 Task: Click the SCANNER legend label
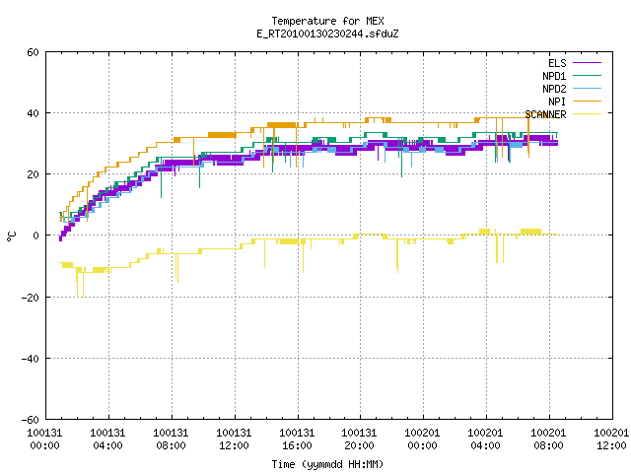(x=545, y=114)
